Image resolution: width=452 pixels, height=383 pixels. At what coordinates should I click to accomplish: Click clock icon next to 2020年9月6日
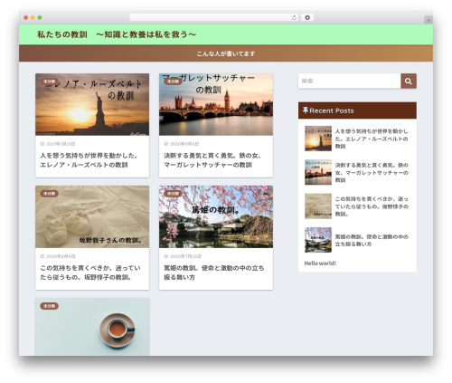[x=165, y=144]
